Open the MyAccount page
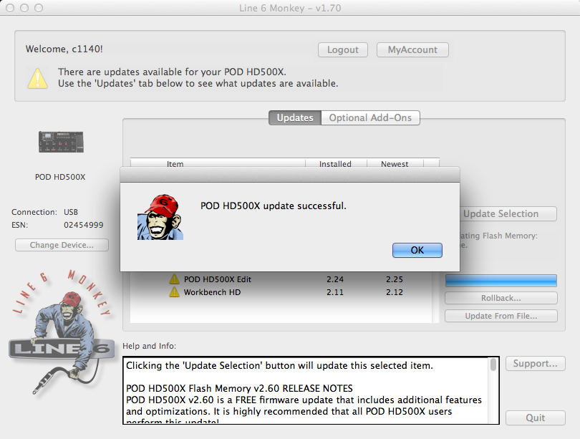The image size is (580, 439). pos(412,50)
